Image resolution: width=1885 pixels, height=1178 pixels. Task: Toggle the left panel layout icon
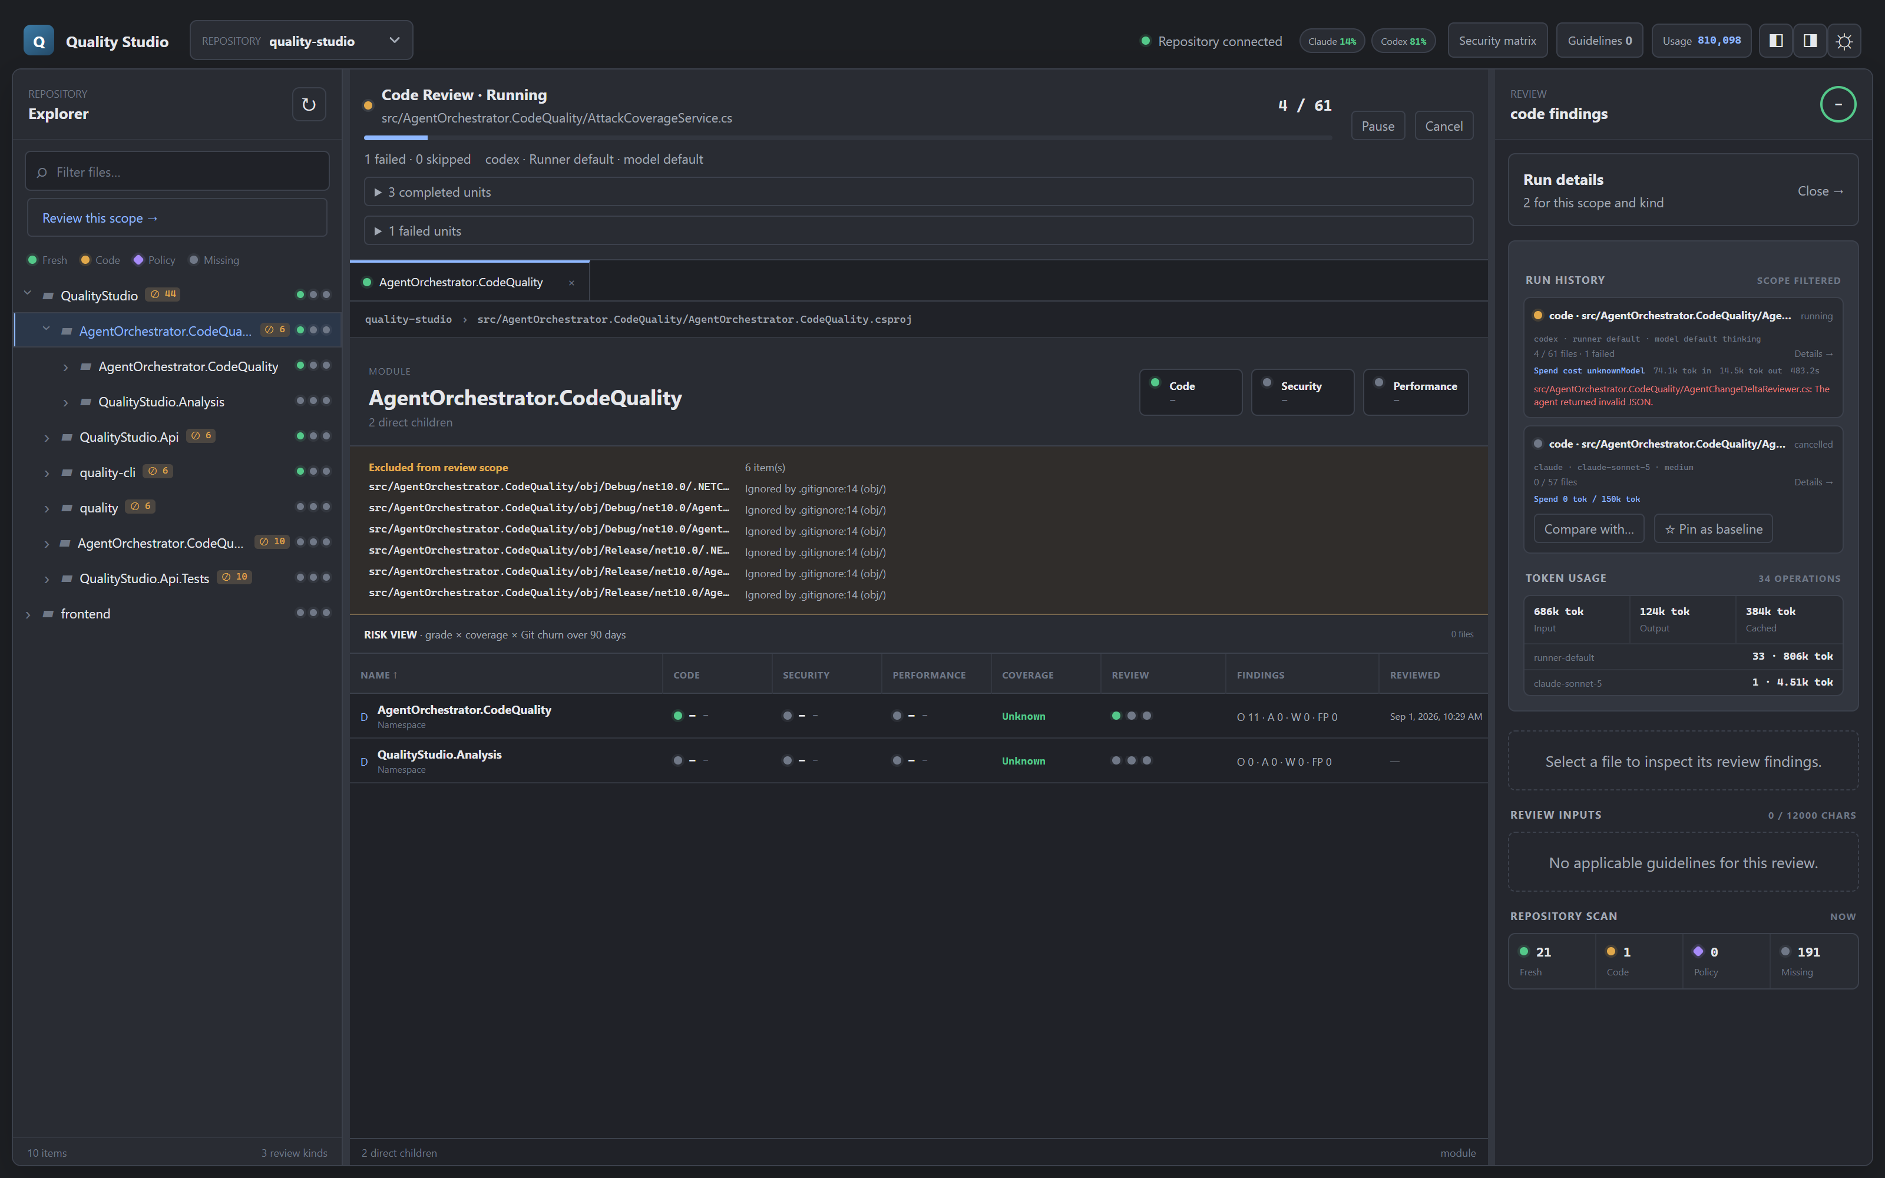pyautogui.click(x=1776, y=41)
